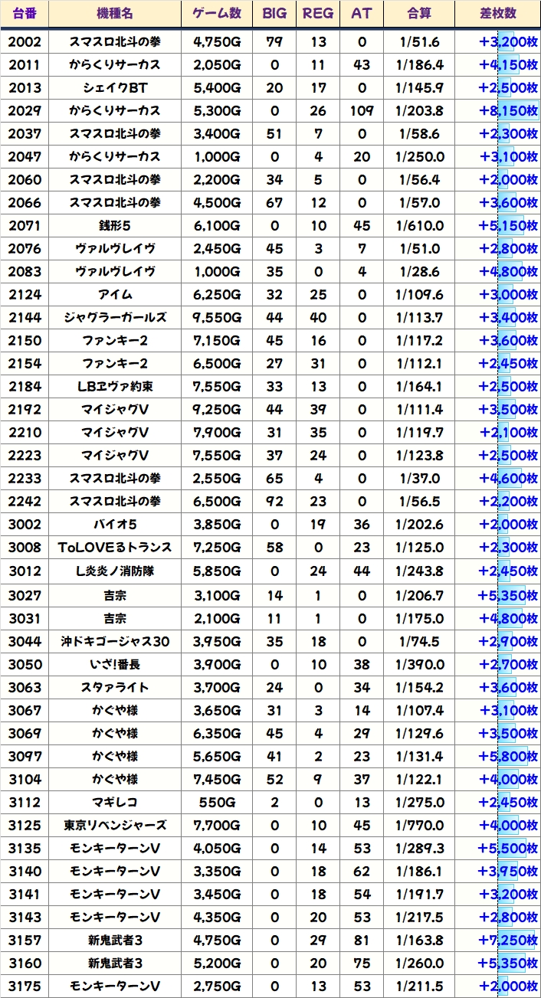This screenshot has height=998, width=541.
Task: Select machine number 3175 cell
Action: pyautogui.click(x=25, y=986)
